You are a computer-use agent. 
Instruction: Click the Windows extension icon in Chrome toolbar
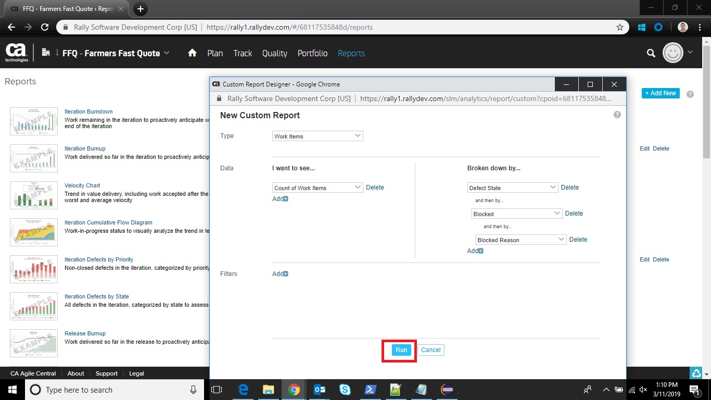(642, 27)
